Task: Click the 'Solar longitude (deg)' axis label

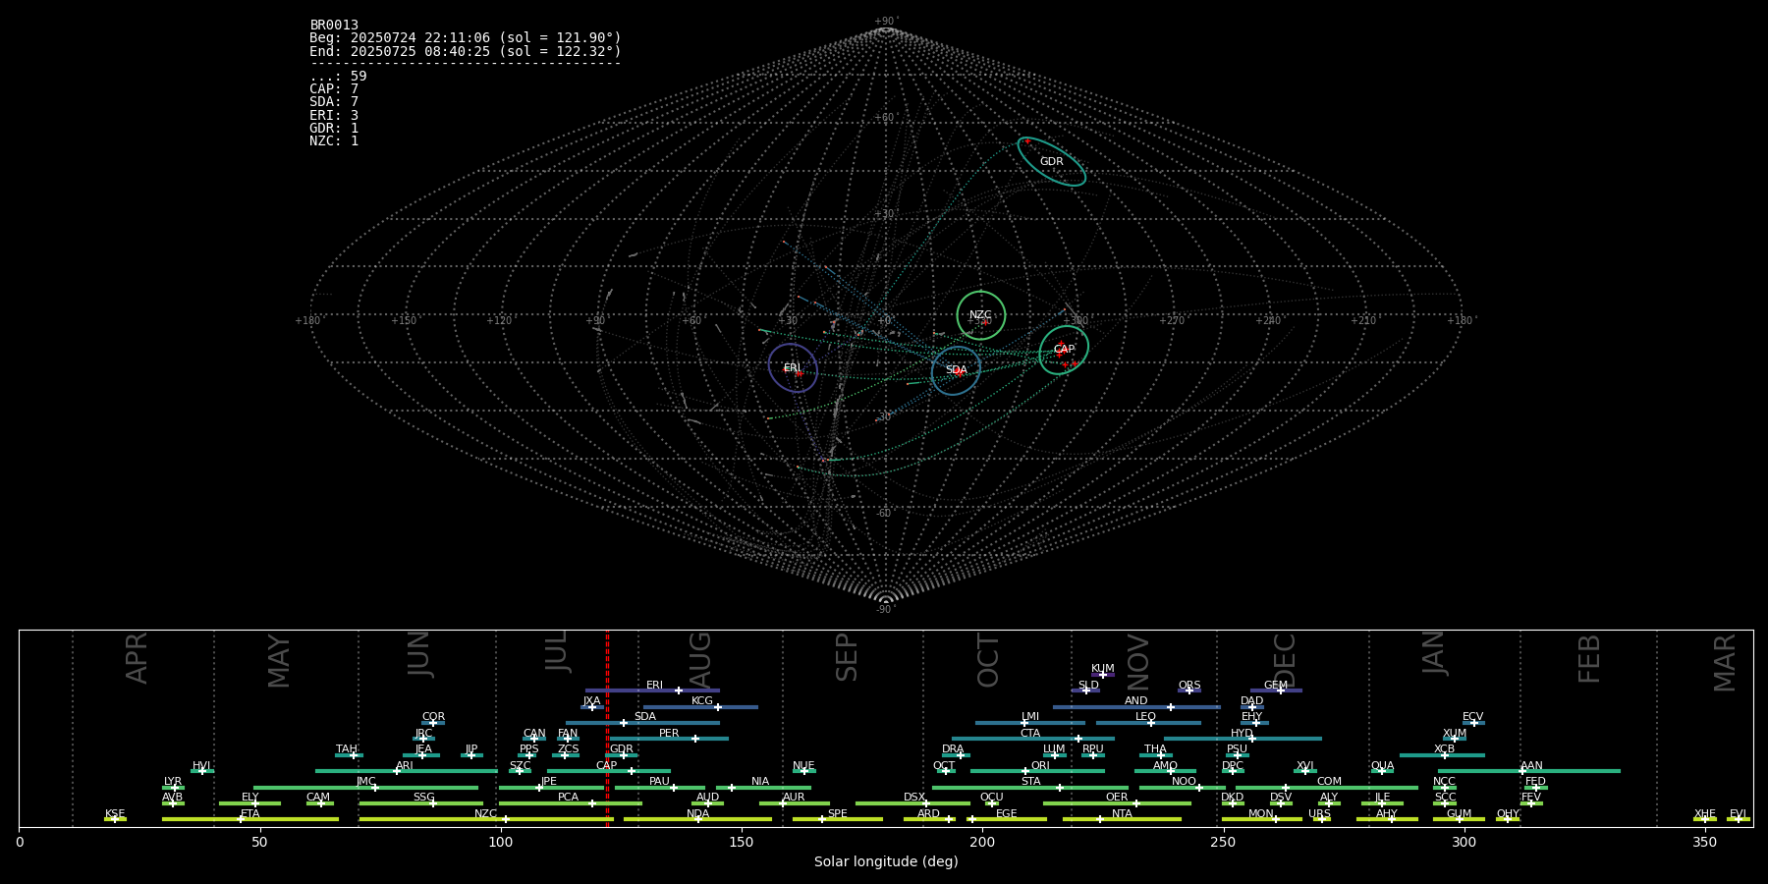Action: tap(886, 862)
